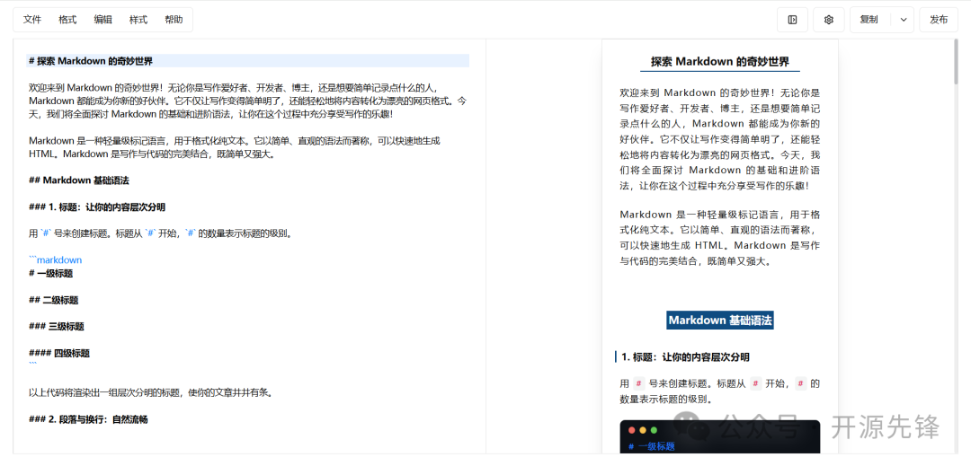This screenshot has width=971, height=466.
Task: Click the preview blue heading 'Markdown 基础语法'
Action: pos(720,321)
